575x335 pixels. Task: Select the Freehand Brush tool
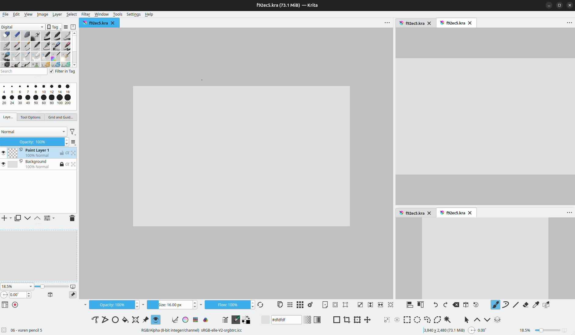495,305
